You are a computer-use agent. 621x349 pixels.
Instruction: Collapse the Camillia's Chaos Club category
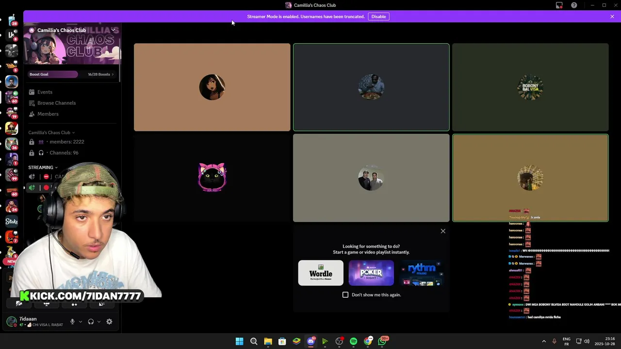pyautogui.click(x=51, y=132)
